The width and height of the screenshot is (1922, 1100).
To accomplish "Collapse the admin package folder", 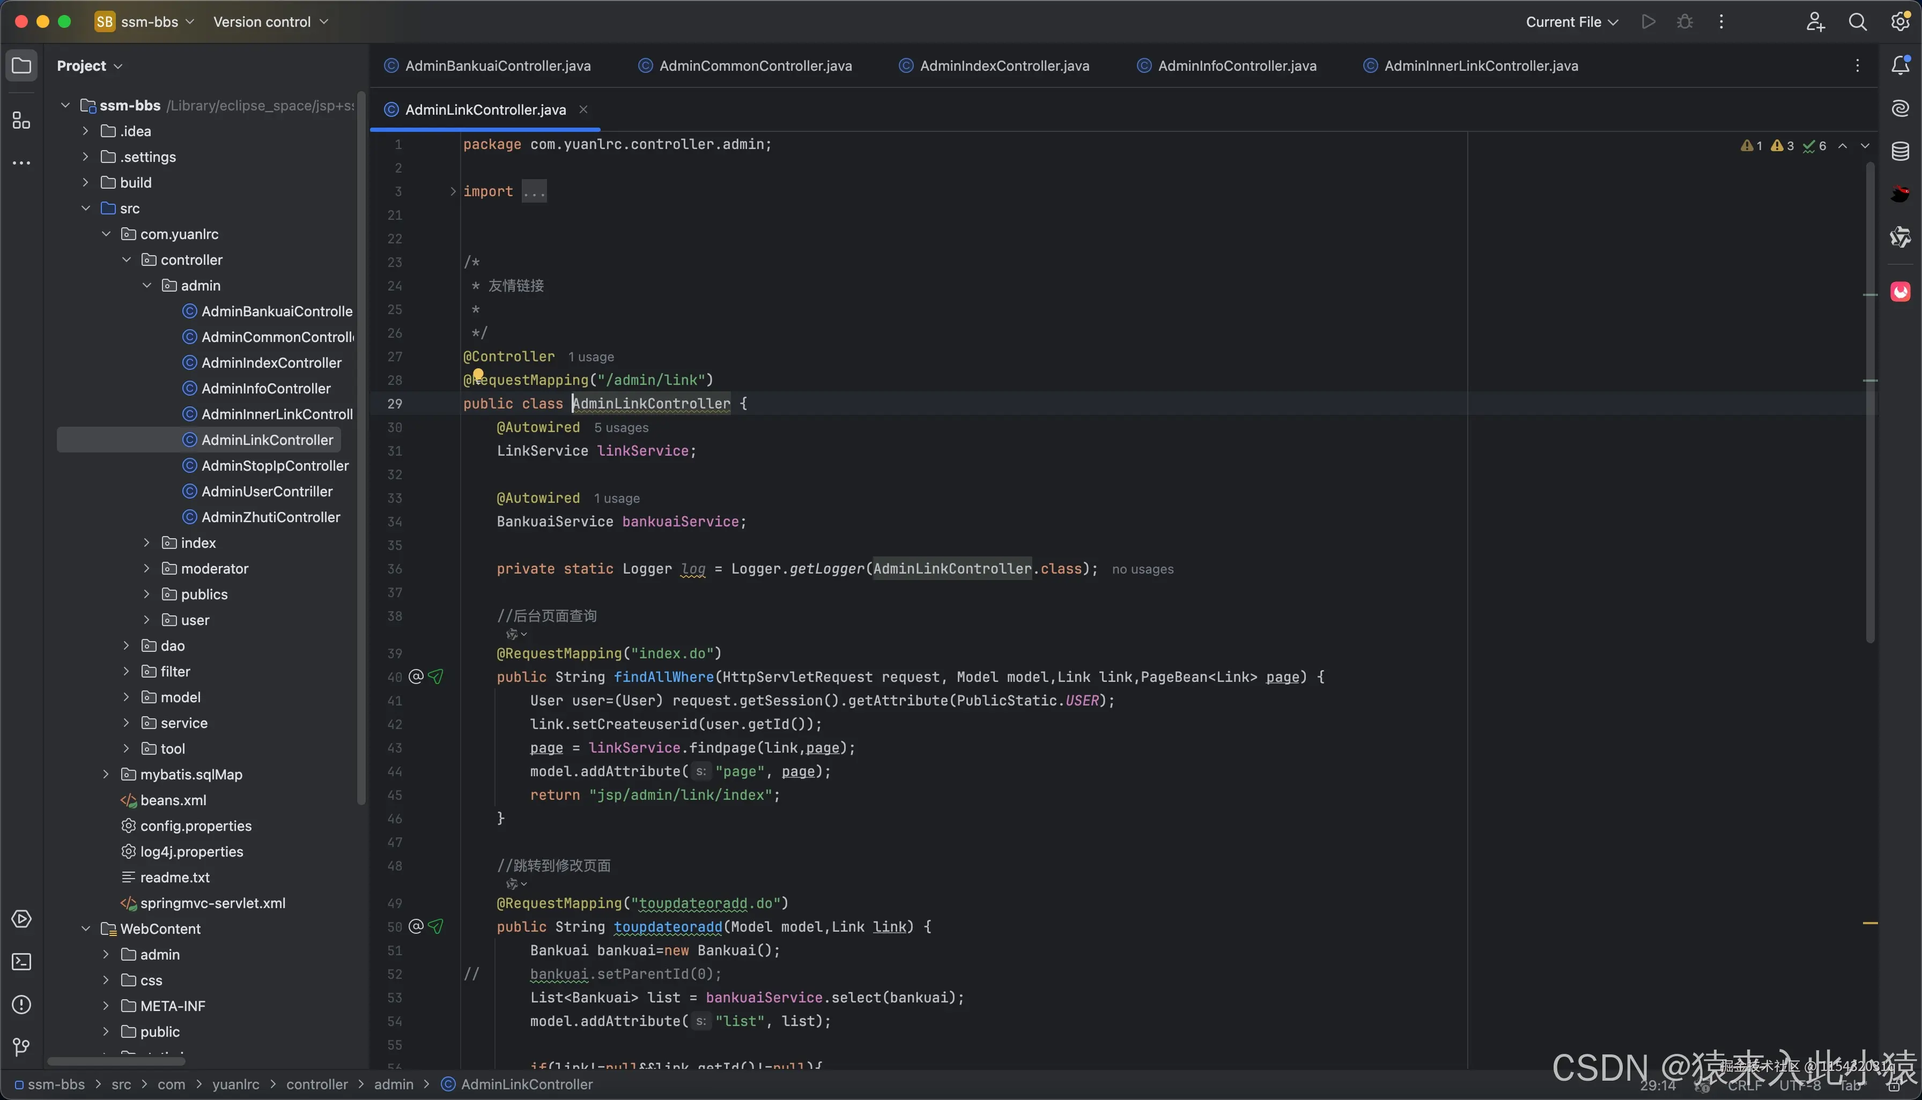I will click(146, 286).
